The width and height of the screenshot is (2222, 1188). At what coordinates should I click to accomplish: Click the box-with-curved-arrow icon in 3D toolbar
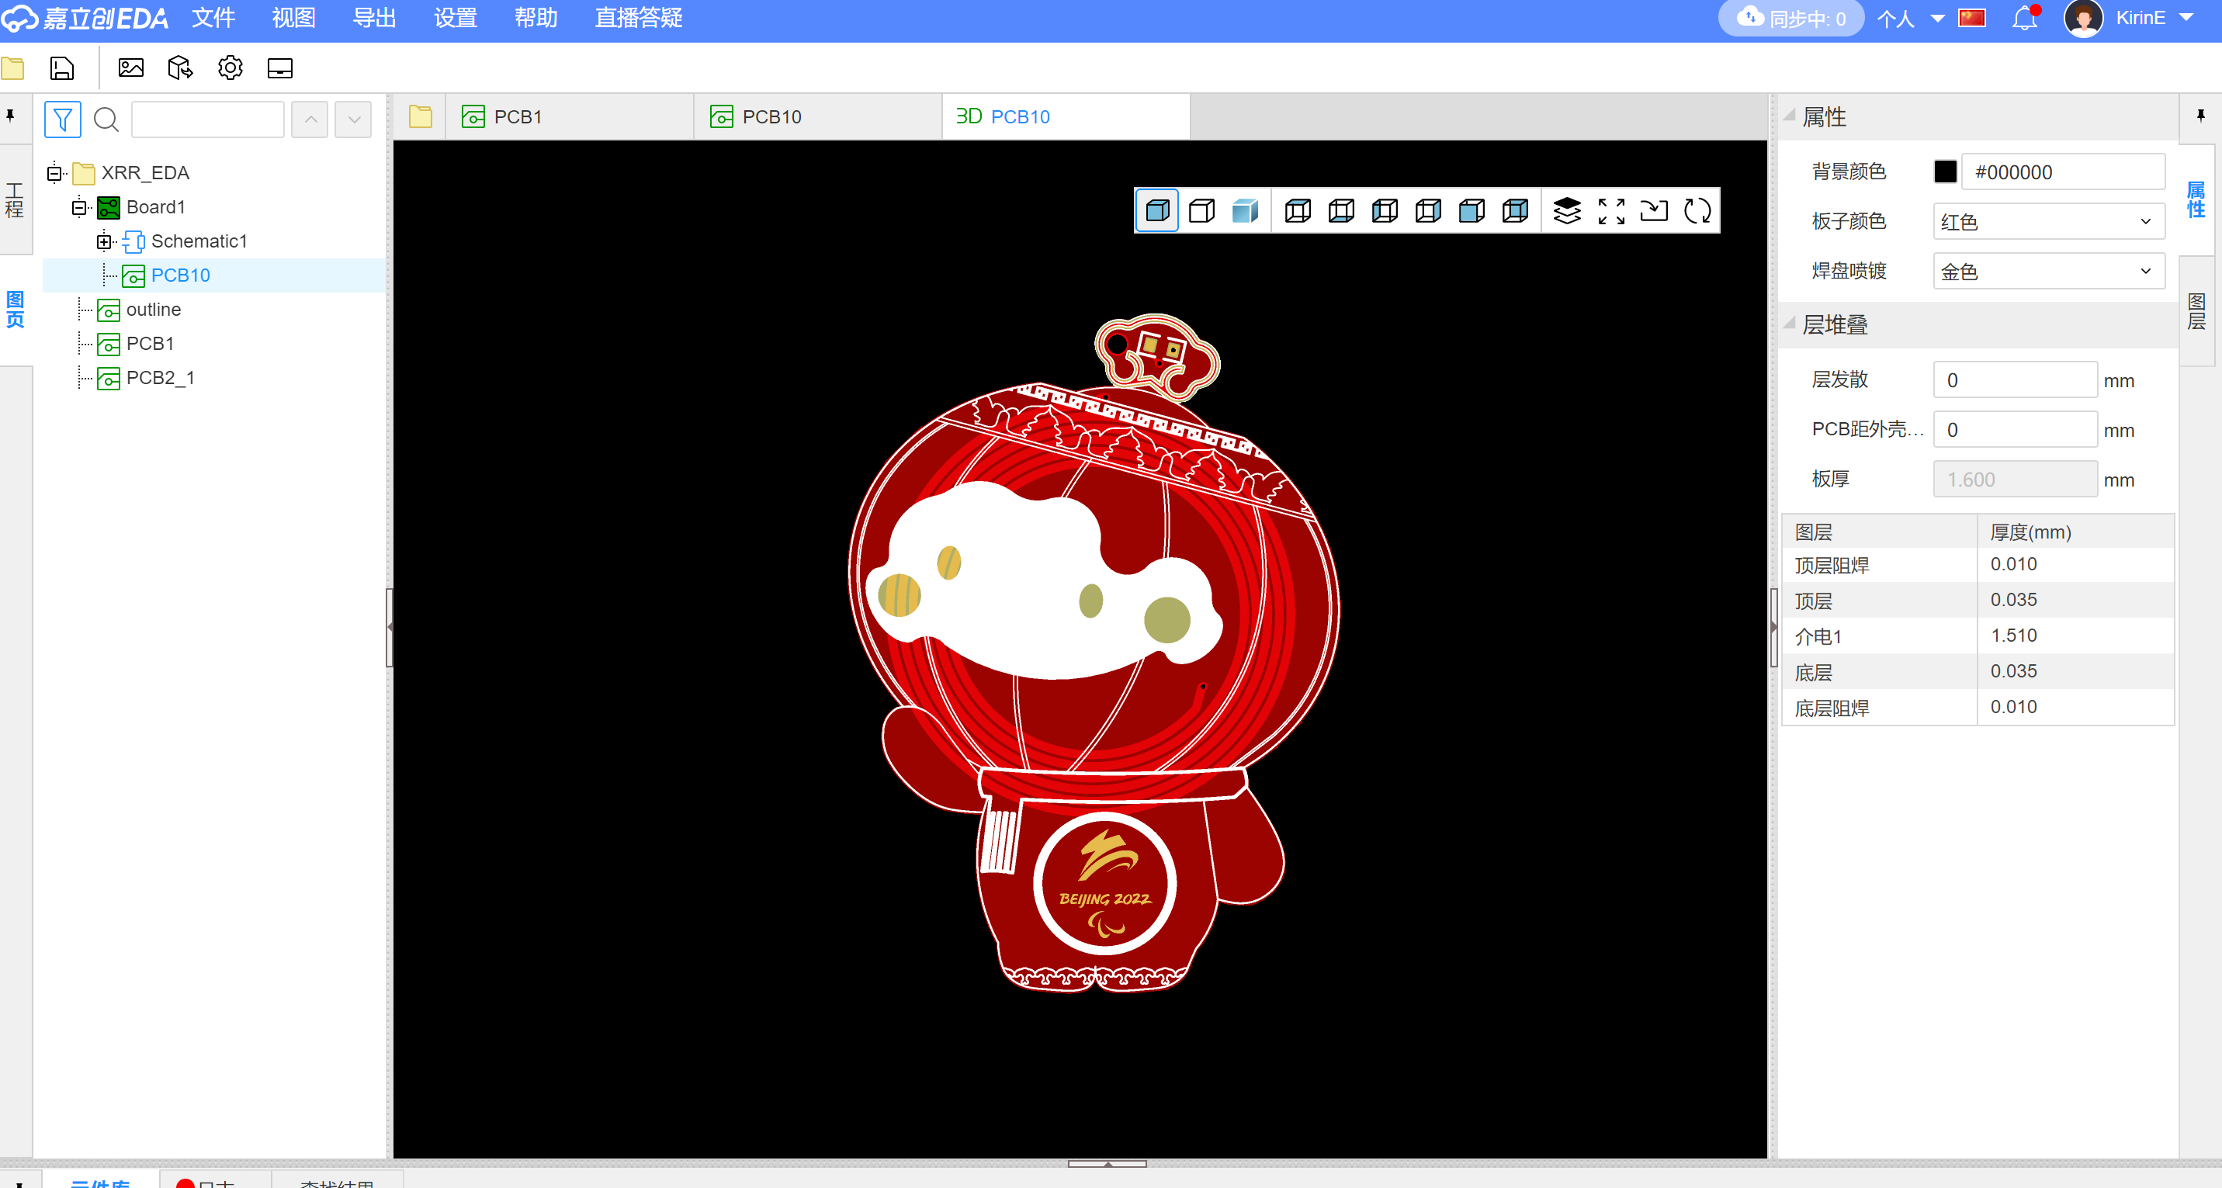coord(1654,210)
